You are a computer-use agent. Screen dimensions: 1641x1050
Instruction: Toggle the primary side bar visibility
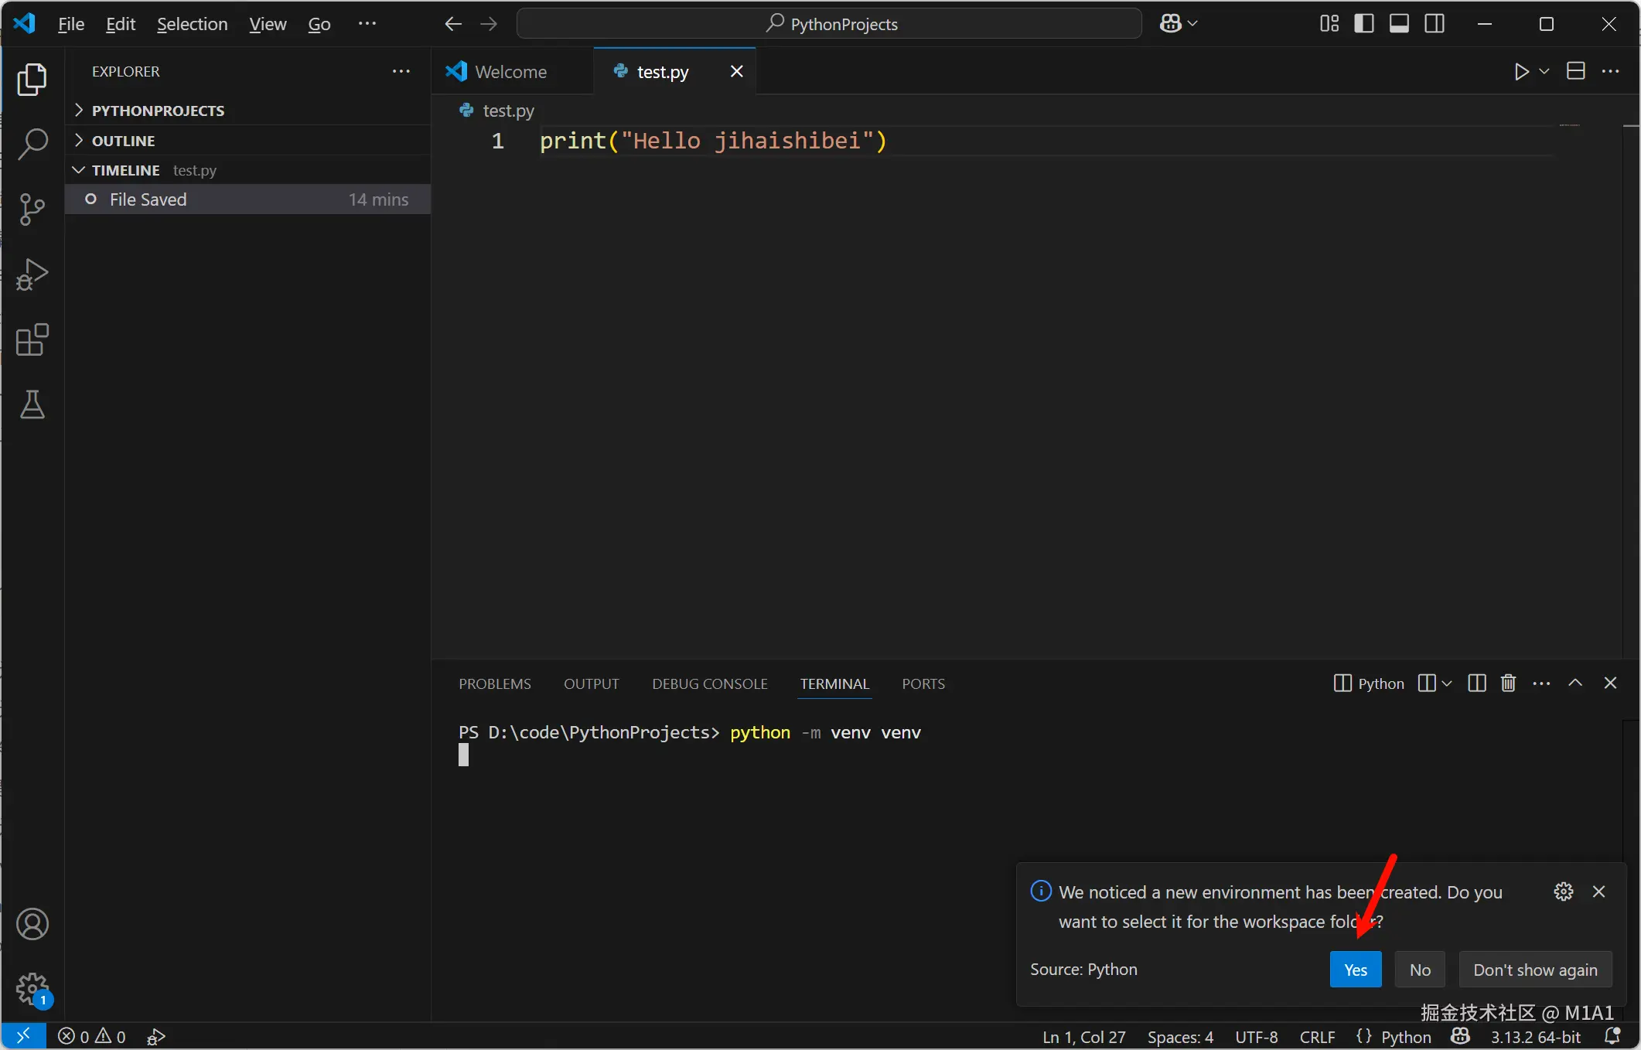tap(1364, 24)
